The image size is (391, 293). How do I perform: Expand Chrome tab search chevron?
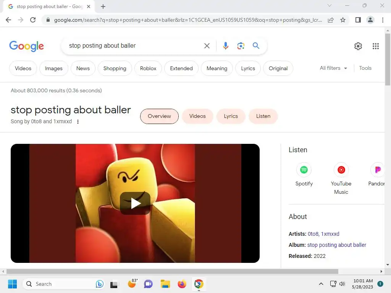(x=330, y=5)
